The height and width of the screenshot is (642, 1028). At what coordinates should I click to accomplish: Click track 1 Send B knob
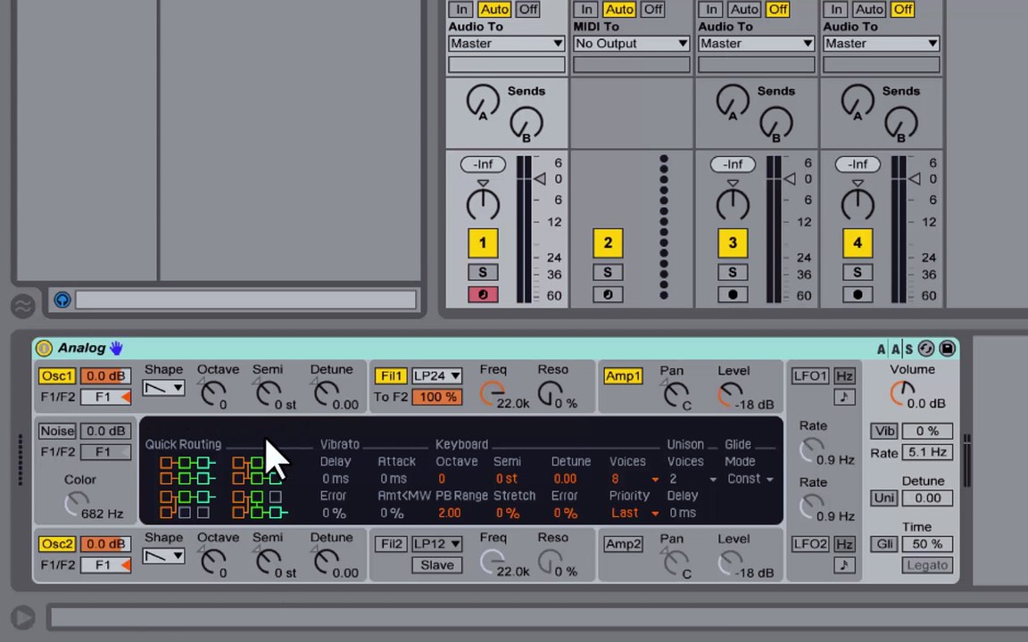pyautogui.click(x=526, y=123)
